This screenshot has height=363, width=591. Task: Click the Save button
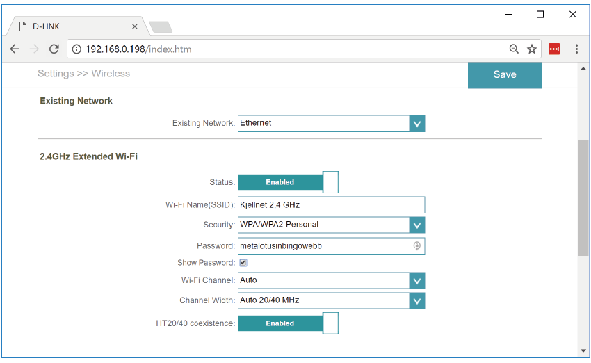pos(504,75)
